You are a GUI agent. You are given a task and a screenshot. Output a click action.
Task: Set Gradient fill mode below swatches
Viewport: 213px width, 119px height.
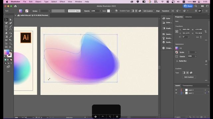8,59
